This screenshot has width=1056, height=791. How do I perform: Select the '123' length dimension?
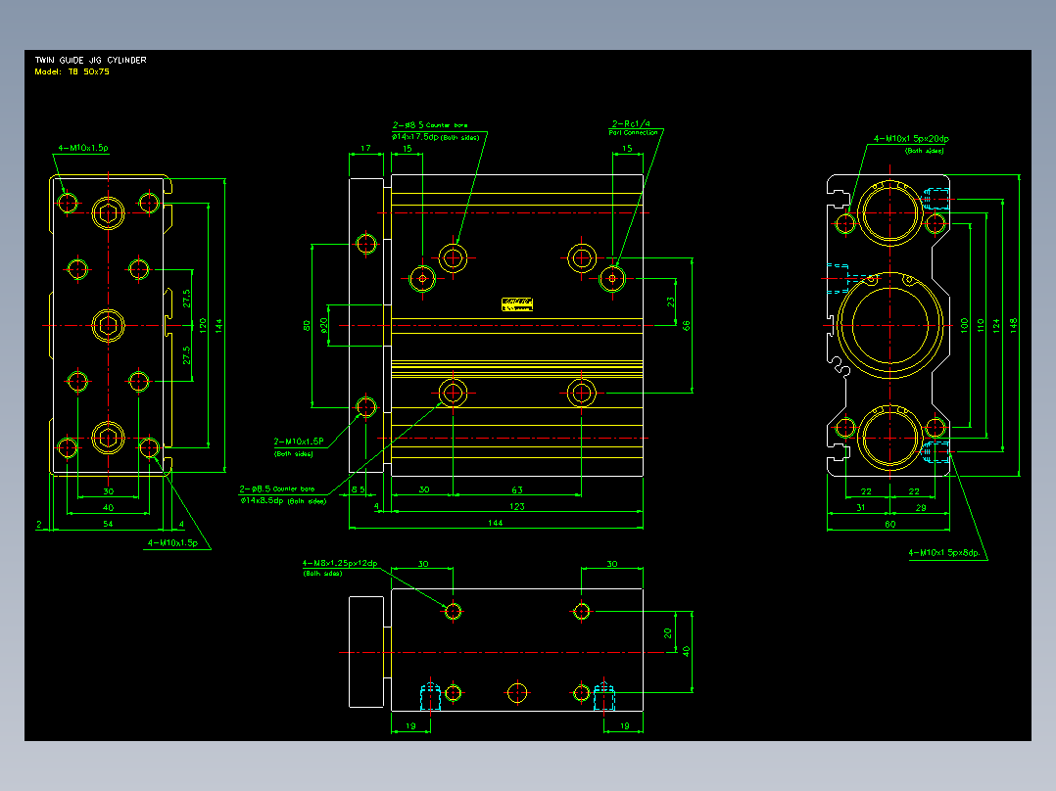pos(516,506)
